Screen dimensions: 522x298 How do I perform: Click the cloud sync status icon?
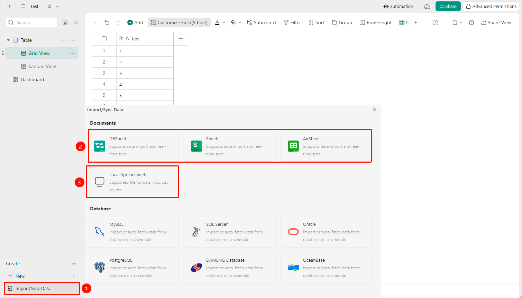427,6
